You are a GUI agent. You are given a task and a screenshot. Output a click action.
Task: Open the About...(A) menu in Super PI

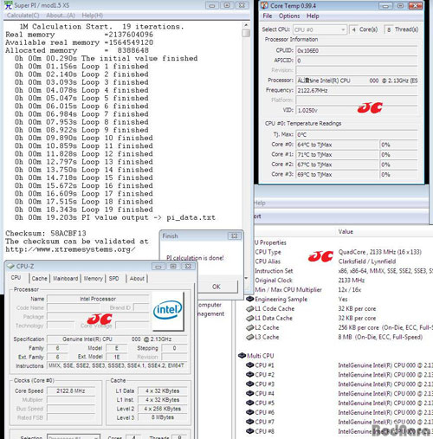[x=61, y=16]
